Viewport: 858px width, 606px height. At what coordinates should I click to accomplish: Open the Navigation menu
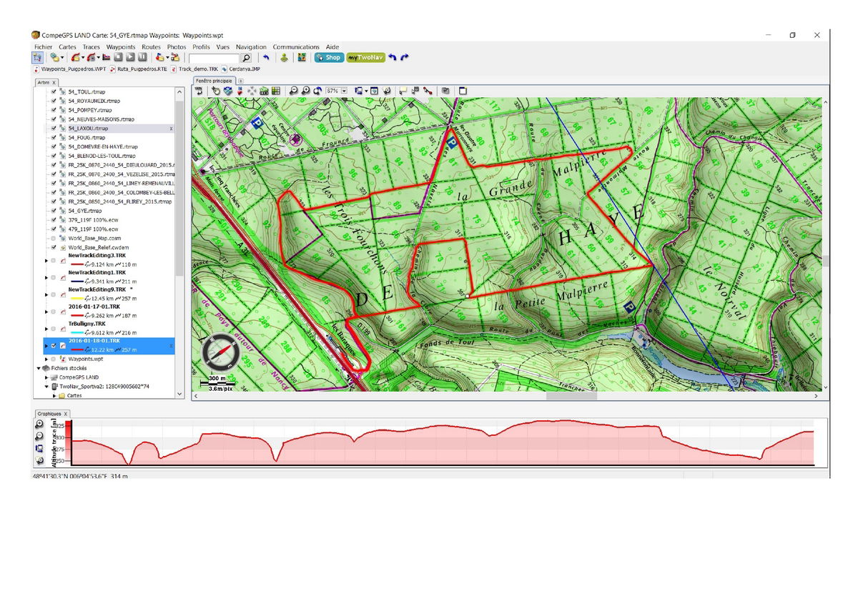point(251,47)
